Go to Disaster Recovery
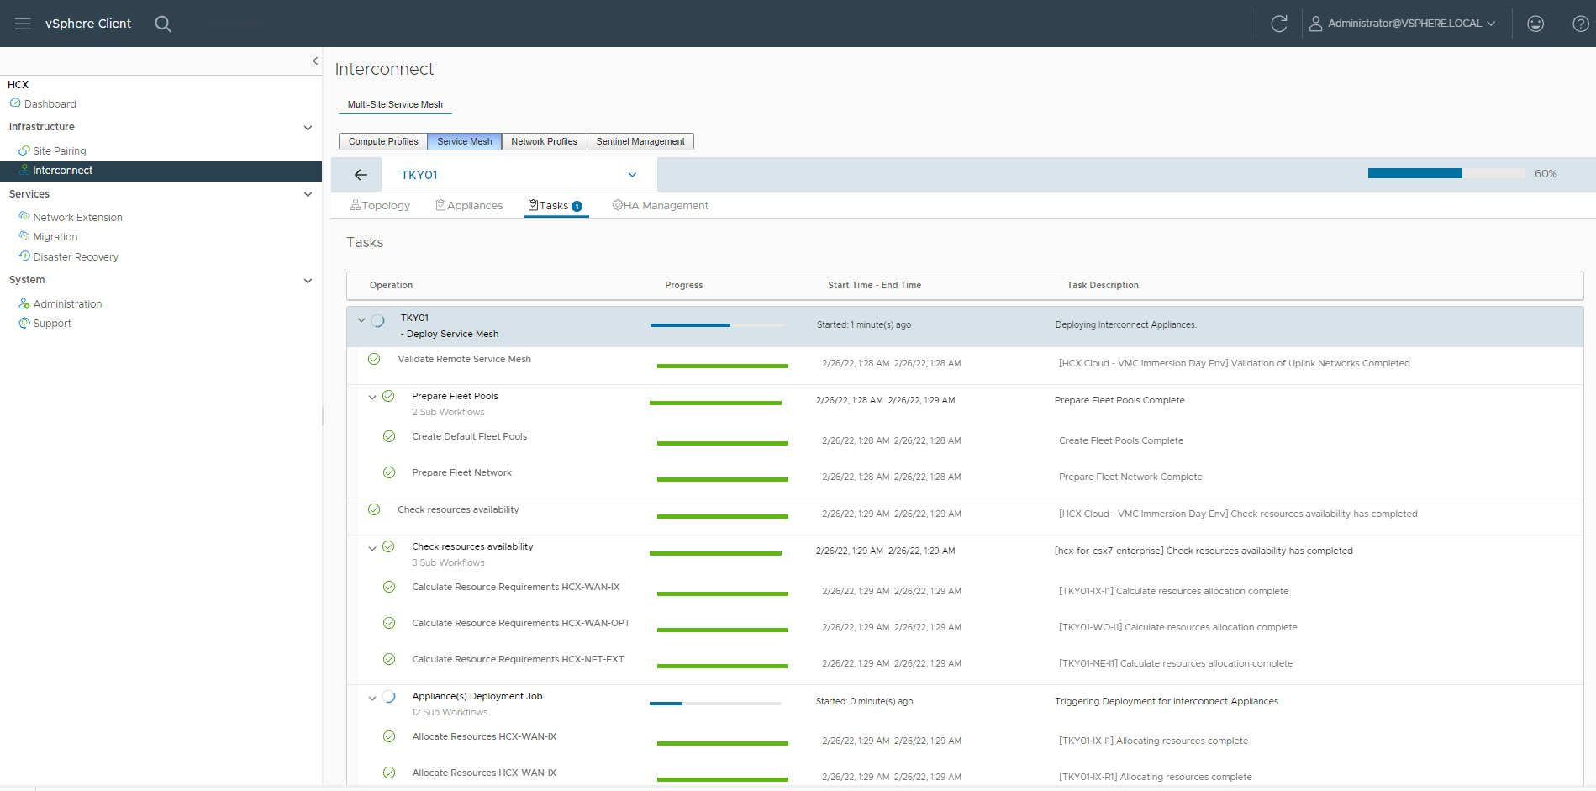This screenshot has height=791, width=1596. [76, 257]
